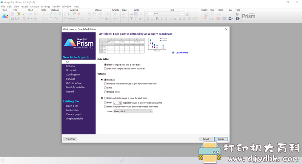Select 'Enter and plot error values already calculated'
Screen dimensions: 302x164
pyautogui.click(x=105, y=107)
